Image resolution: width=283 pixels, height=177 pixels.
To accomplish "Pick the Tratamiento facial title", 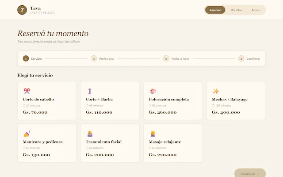I will (103, 142).
